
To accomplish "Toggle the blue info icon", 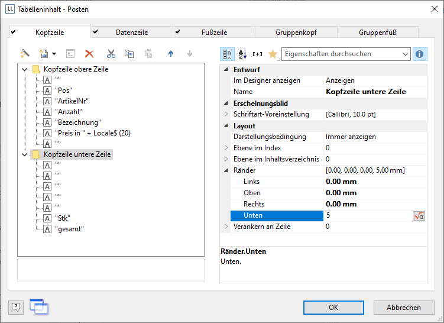I will (420, 54).
